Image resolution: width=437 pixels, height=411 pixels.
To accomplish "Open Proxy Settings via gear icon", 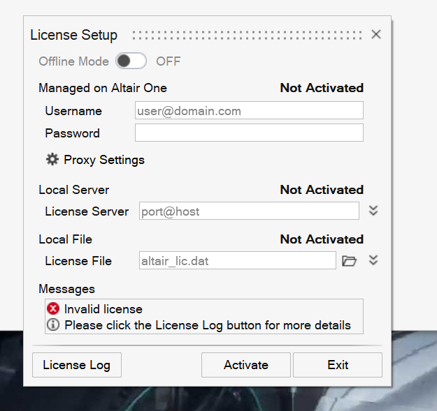I will pyautogui.click(x=52, y=159).
